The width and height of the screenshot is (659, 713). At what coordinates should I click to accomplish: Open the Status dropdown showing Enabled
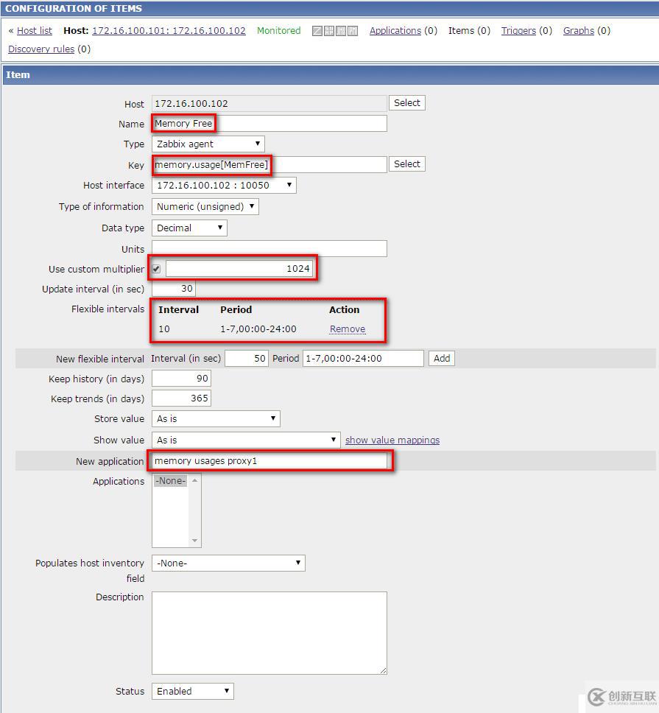191,691
